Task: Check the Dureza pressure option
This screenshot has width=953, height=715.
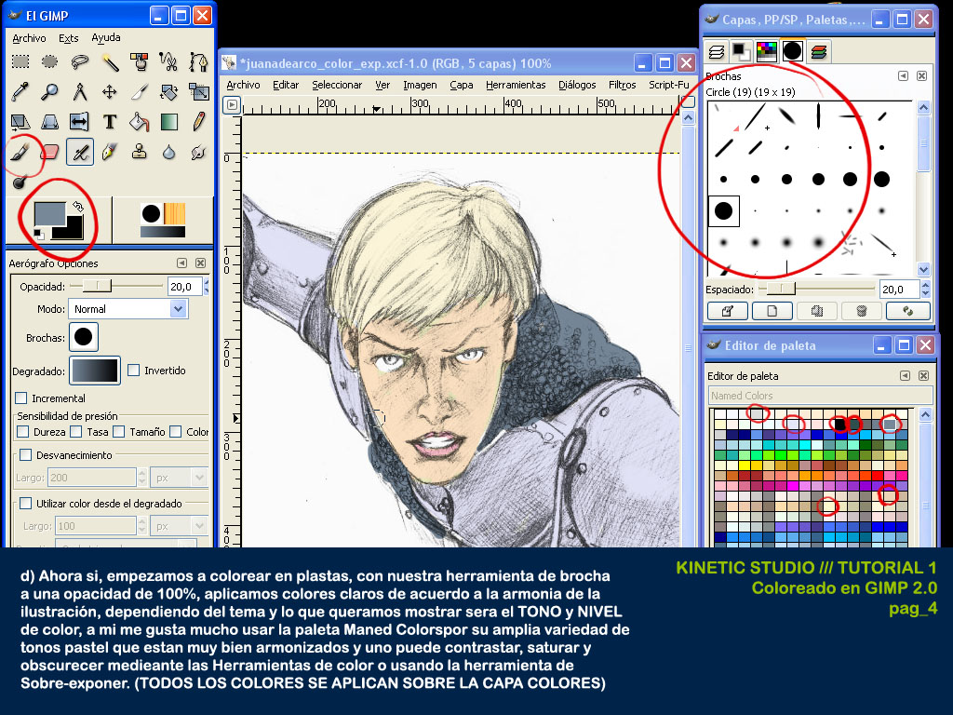Action: click(23, 431)
